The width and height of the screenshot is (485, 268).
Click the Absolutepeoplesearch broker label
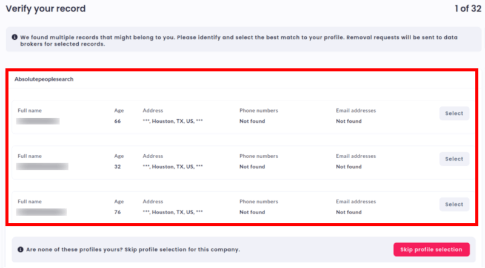pos(44,79)
